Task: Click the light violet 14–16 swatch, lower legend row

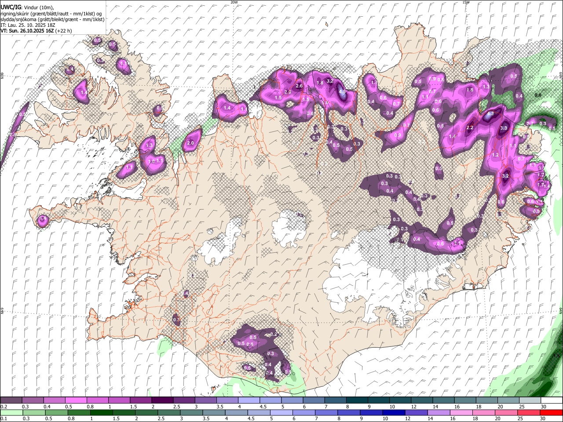Action: [x=439, y=413]
